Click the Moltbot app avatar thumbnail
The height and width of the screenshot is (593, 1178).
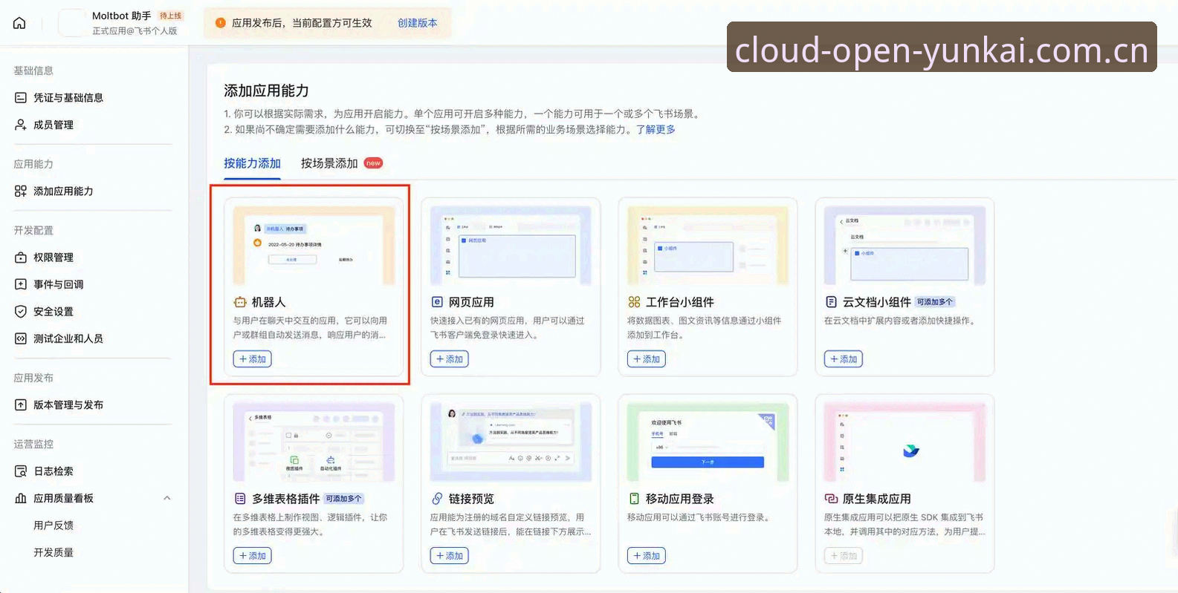(x=72, y=23)
